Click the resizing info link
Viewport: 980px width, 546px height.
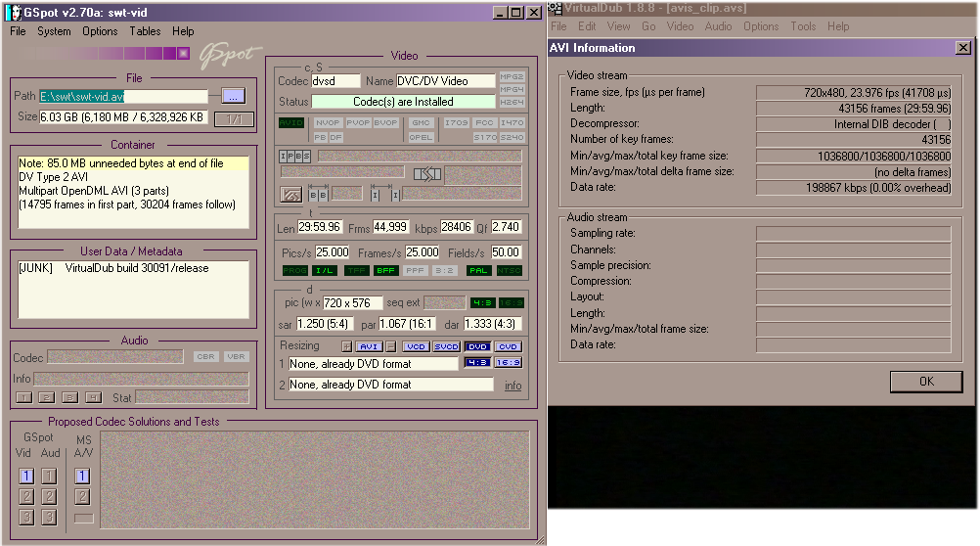(x=513, y=386)
